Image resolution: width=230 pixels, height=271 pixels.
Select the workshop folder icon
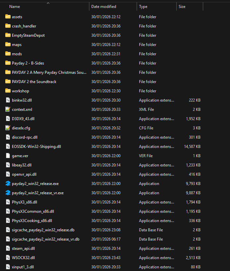8,91
